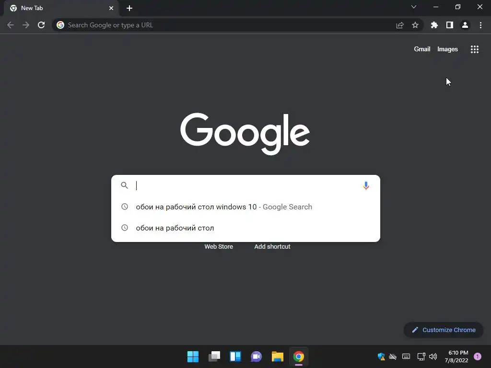Open the notification badge in the tray
The width and height of the screenshot is (491, 368).
click(x=478, y=356)
